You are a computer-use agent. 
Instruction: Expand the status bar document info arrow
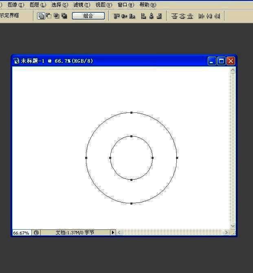point(113,232)
